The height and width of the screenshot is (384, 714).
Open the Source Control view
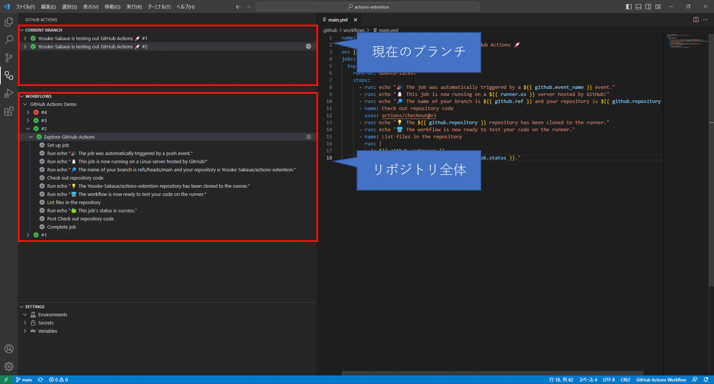(9, 57)
